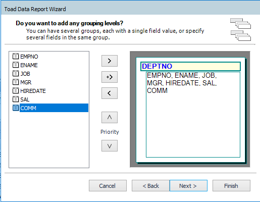Select the DEPTNO group header in preview

pyautogui.click(x=190, y=66)
